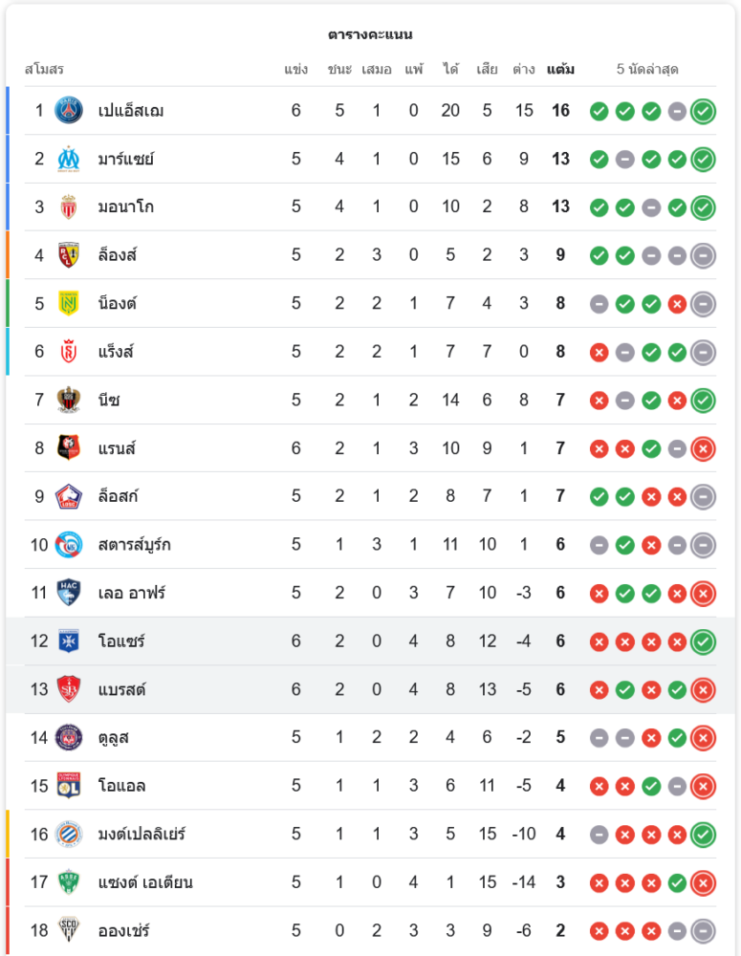Click the Lens club badge
The height and width of the screenshot is (956, 741).
click(x=69, y=255)
